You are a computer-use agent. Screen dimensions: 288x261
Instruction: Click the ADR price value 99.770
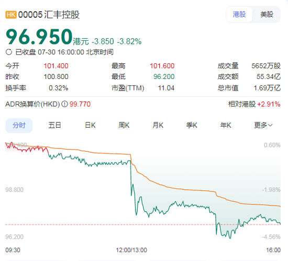80,104
